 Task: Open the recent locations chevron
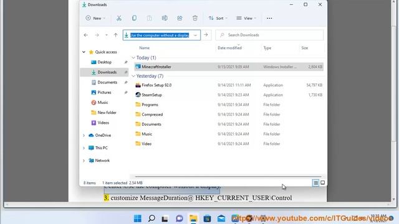pyautogui.click(x=107, y=35)
